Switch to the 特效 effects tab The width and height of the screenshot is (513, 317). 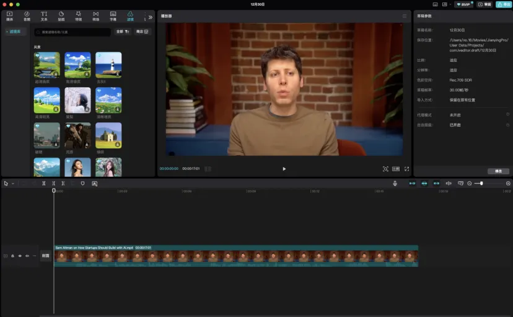pos(79,16)
